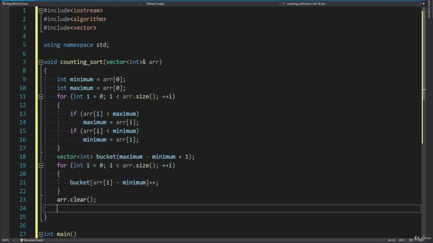
Task: Click the Ch: 5 character indicator
Action: [402, 240]
